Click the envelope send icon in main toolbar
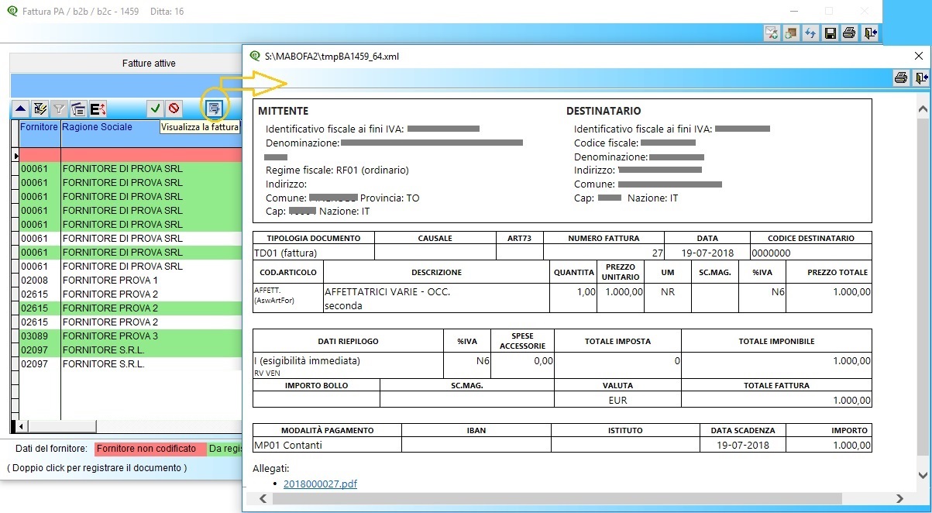Image resolution: width=932 pixels, height=513 pixels. coord(772,33)
